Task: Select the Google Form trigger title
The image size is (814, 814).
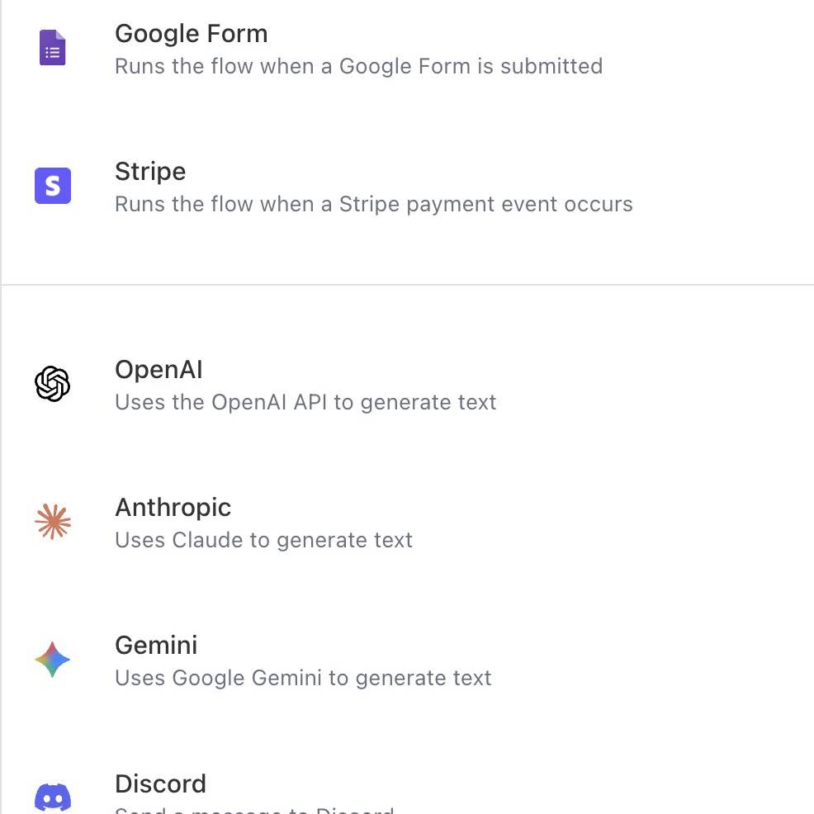Action: click(191, 35)
